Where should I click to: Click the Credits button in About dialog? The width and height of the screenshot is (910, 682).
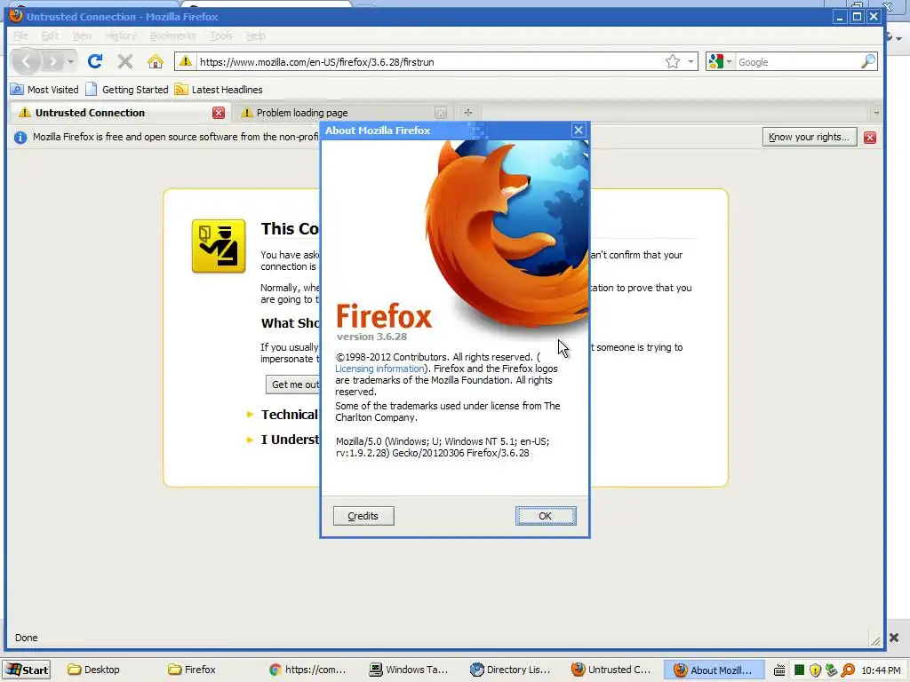(363, 516)
